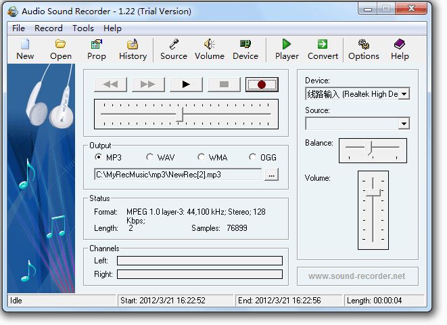Click the output file path field
Viewport: 447px width, 325px height.
coord(177,175)
